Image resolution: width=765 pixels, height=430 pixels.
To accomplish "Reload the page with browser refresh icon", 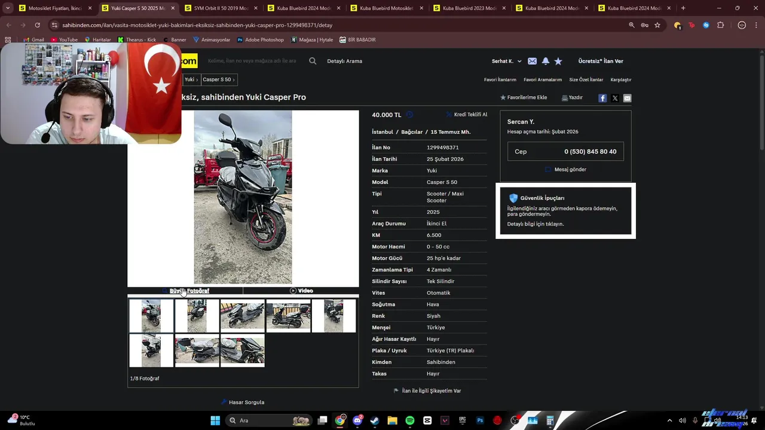I will (x=37, y=25).
